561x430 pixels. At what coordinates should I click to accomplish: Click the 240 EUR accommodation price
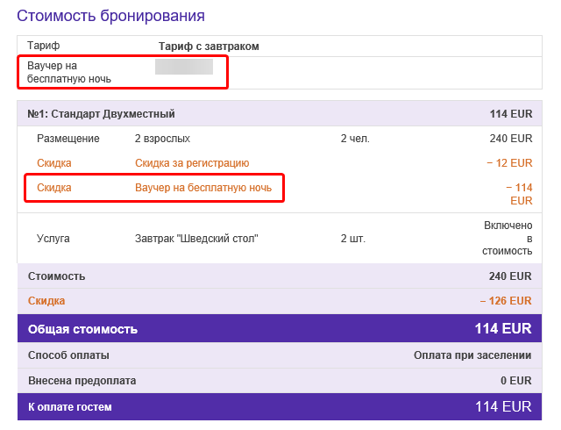click(511, 139)
